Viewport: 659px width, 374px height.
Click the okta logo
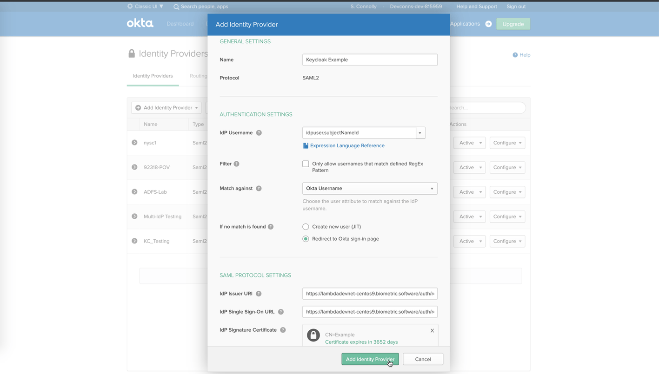[x=140, y=23]
